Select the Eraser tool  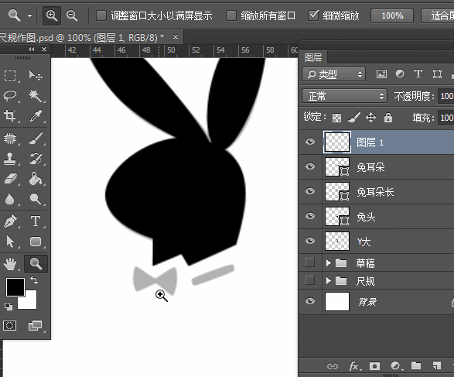[10, 179]
